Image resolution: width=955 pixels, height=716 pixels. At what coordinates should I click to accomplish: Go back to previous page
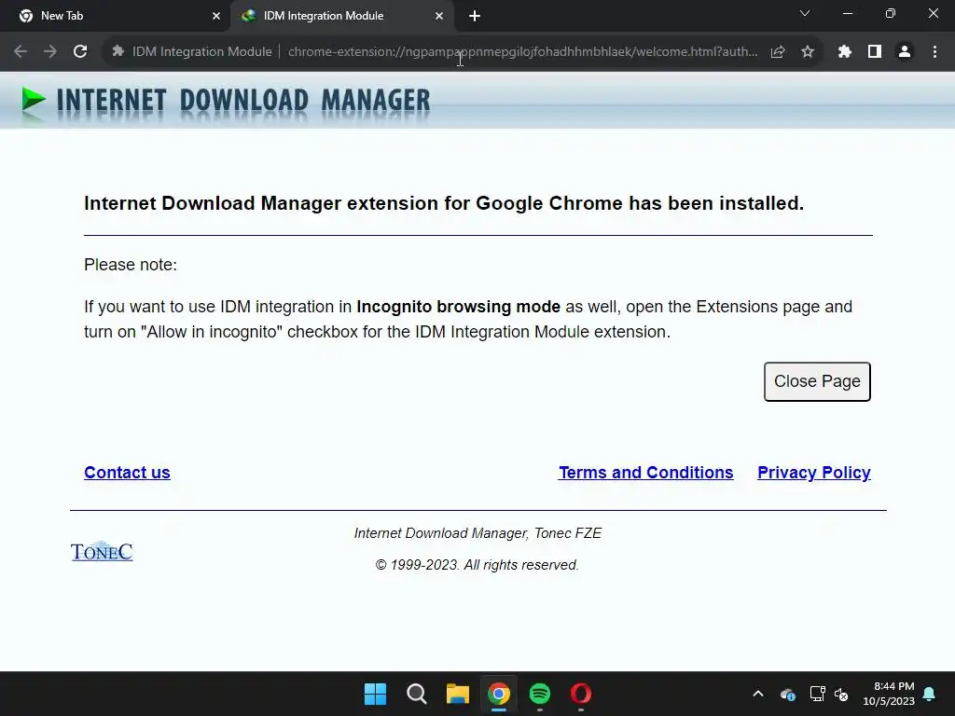pyautogui.click(x=21, y=52)
